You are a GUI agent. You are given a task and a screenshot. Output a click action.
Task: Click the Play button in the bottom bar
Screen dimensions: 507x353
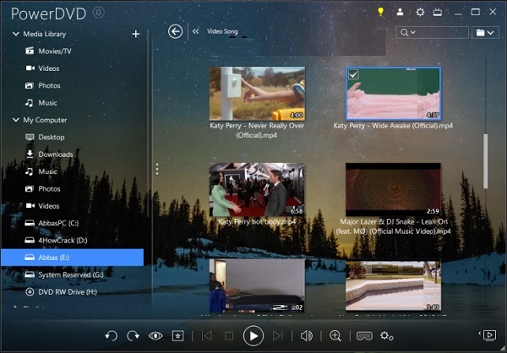(x=253, y=336)
